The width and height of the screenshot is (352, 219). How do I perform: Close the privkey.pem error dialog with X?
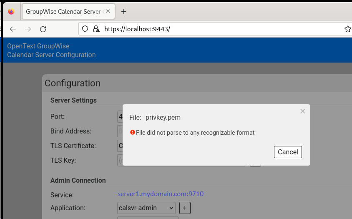tap(303, 111)
